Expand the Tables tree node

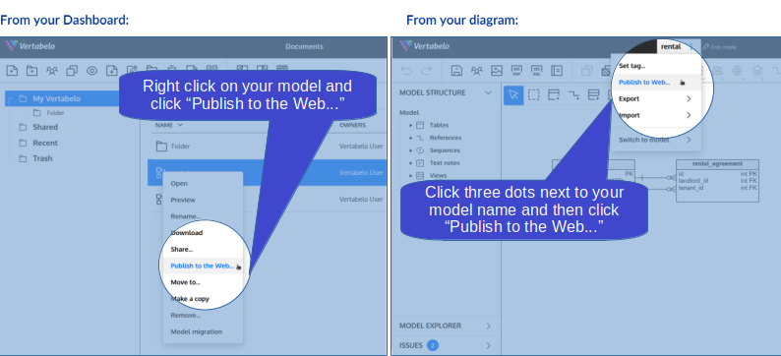(x=411, y=125)
